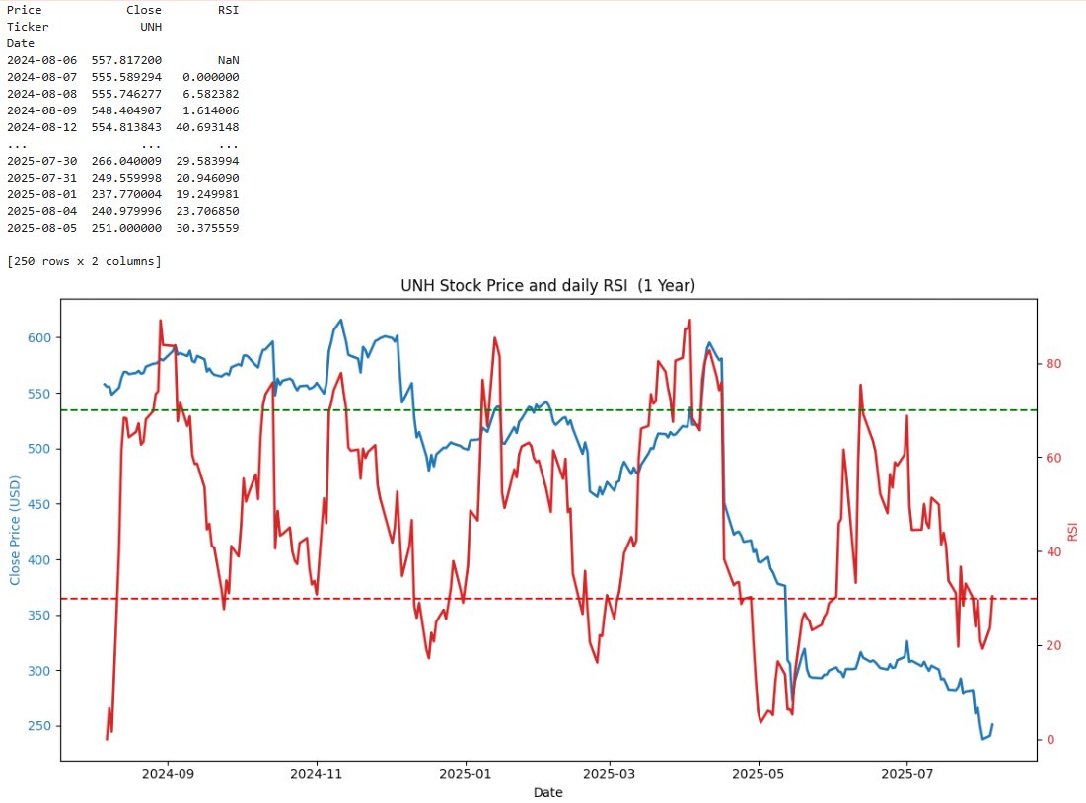Viewport: 1086px width, 803px height.
Task: Click the 'RSI' column header in the table
Action: pyautogui.click(x=228, y=10)
